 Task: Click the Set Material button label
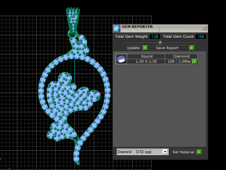point(183,152)
